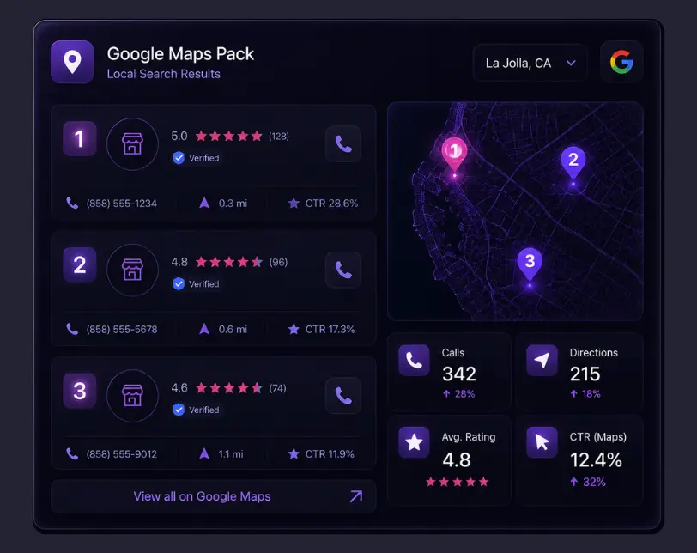The width and height of the screenshot is (697, 553).
Task: Click the Directions arrow icon tile
Action: [x=542, y=361]
